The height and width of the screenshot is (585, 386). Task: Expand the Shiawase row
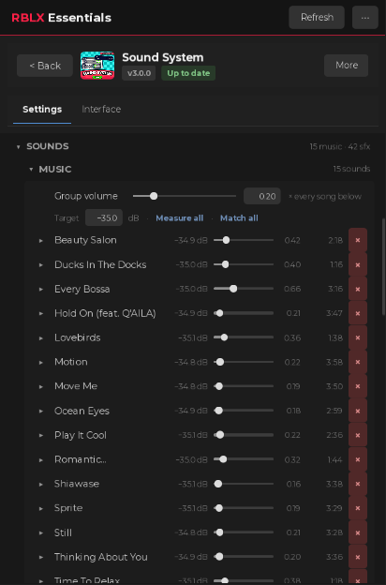click(41, 485)
